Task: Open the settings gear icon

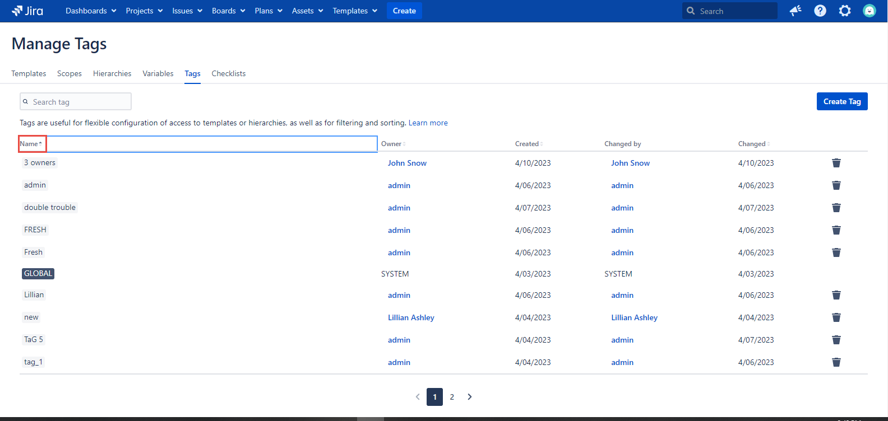Action: [845, 11]
